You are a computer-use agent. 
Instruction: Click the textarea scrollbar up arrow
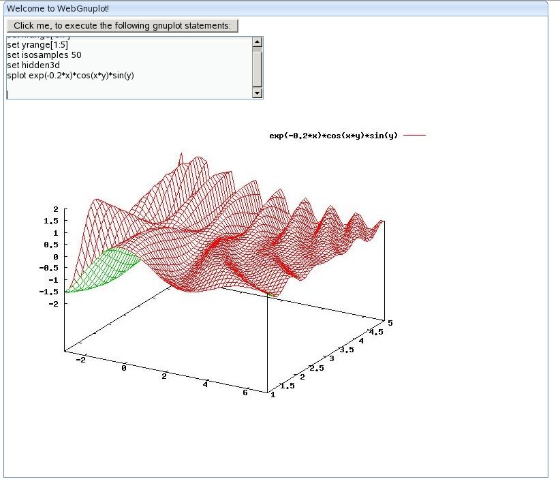tap(257, 42)
